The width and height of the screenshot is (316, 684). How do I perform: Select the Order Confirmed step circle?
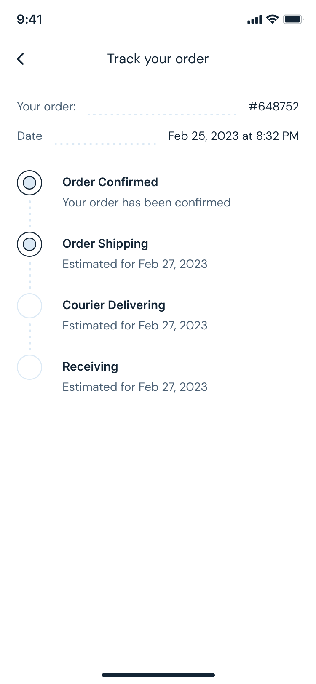(x=29, y=183)
